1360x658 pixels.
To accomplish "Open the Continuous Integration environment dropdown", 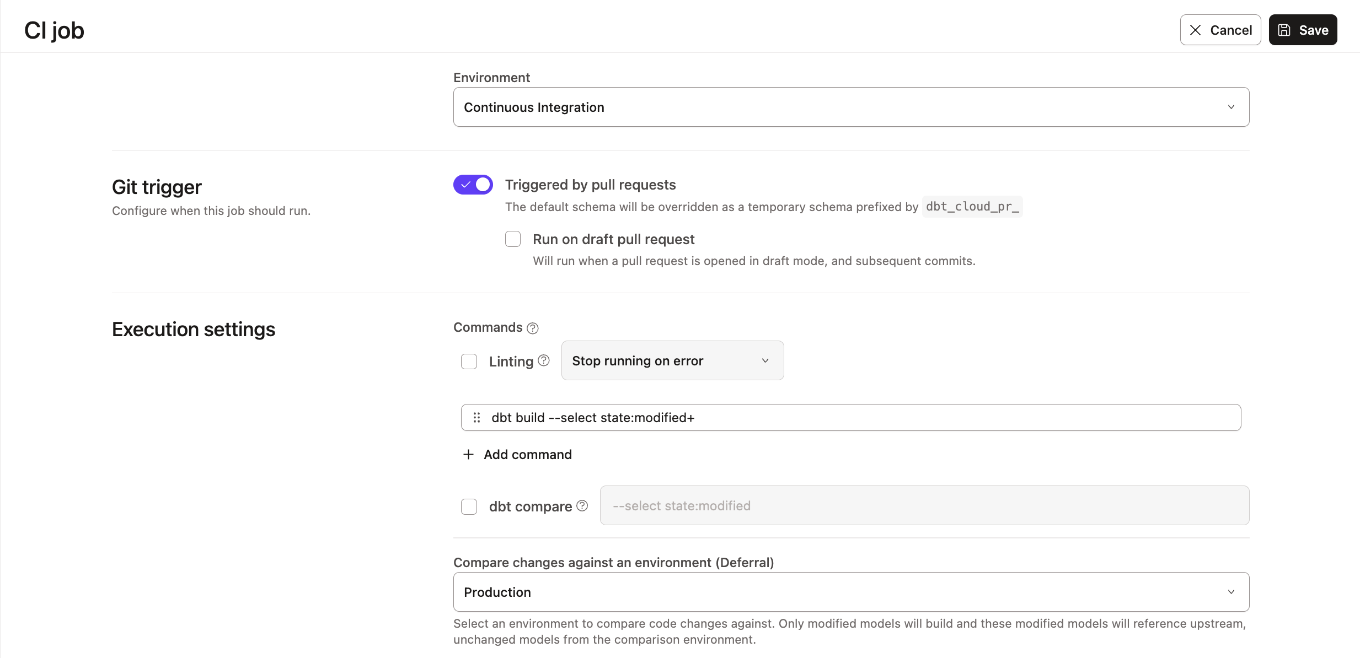I will pos(850,107).
